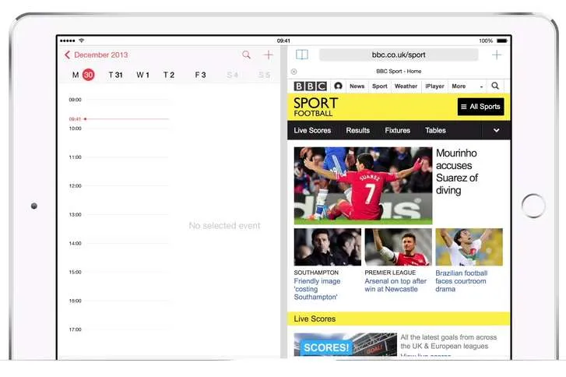Open the Suarez lead story image
The image size is (566, 377).
(363, 185)
